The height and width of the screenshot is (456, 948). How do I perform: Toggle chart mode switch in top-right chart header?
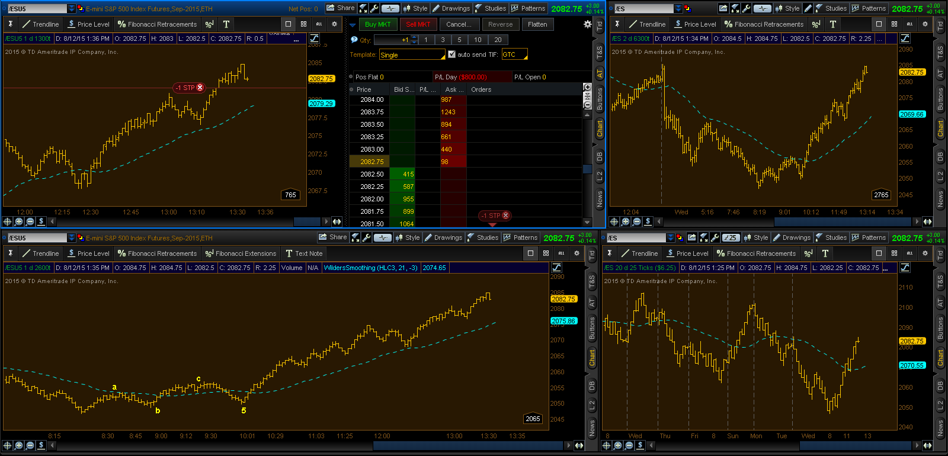click(763, 8)
